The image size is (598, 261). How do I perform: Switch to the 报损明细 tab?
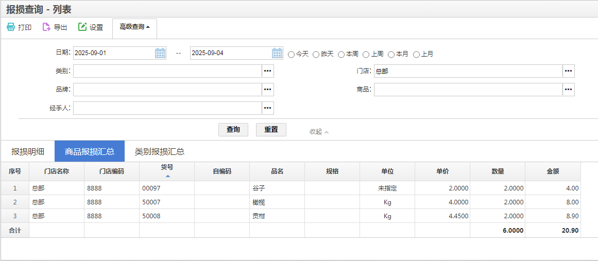click(28, 151)
